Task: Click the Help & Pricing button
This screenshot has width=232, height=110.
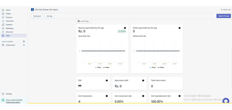Action: [223, 16]
